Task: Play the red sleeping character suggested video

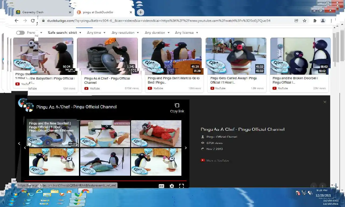Action: tap(156, 133)
